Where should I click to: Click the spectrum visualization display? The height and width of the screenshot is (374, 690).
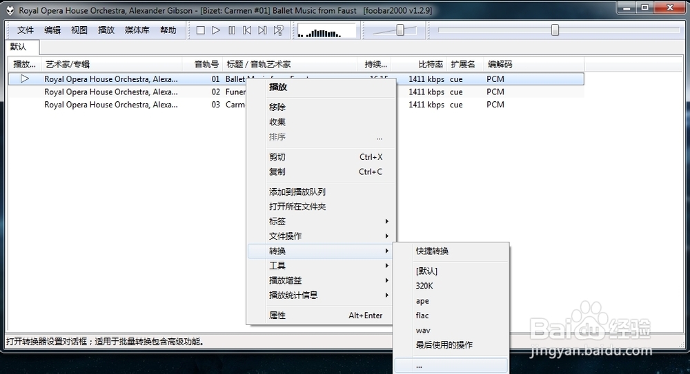[326, 31]
